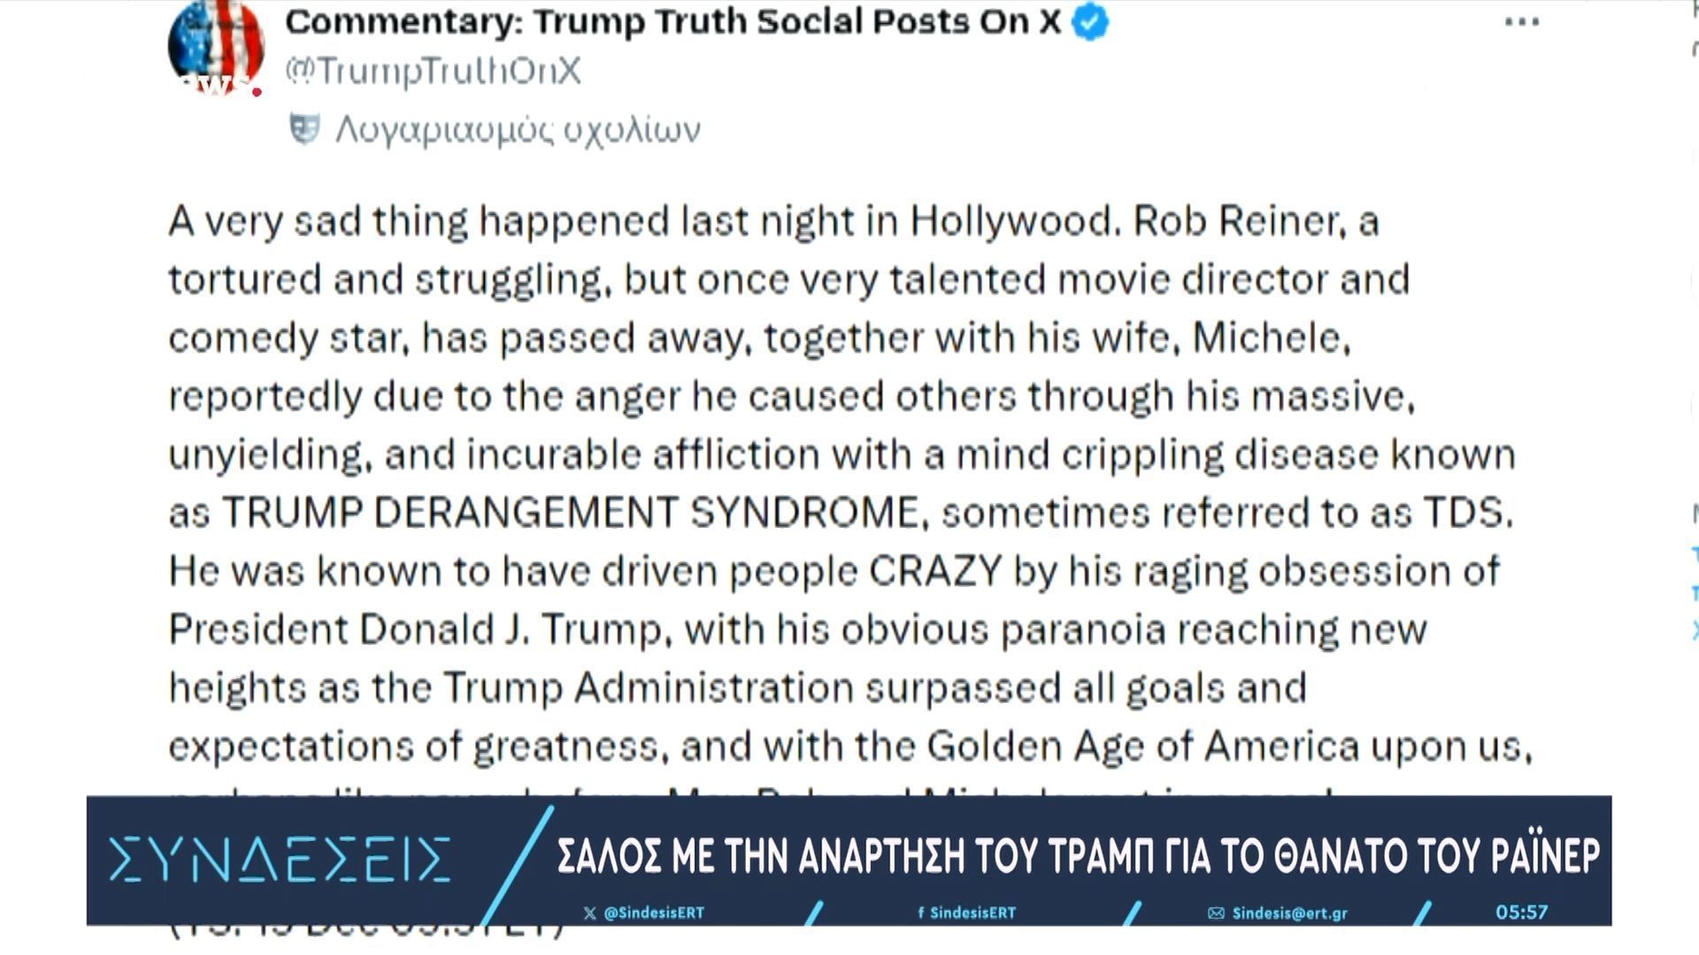Click the X logo beside @SindesisERT
The width and height of the screenshot is (1699, 955).
coord(590,913)
